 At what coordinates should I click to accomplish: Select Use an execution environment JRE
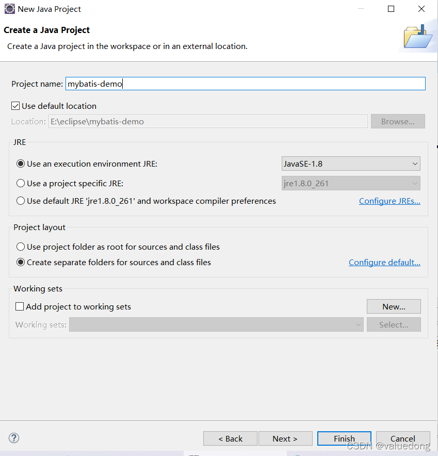point(21,164)
